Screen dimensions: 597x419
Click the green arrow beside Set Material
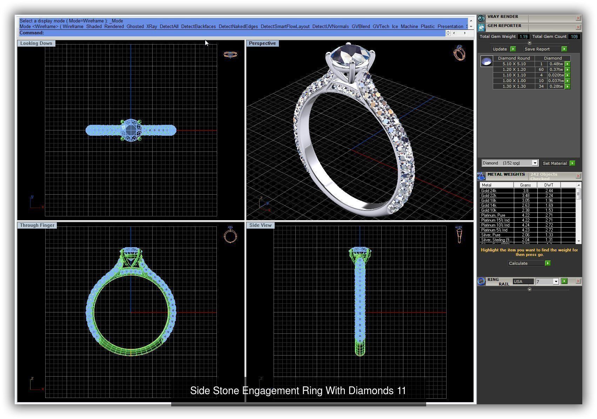pyautogui.click(x=572, y=163)
